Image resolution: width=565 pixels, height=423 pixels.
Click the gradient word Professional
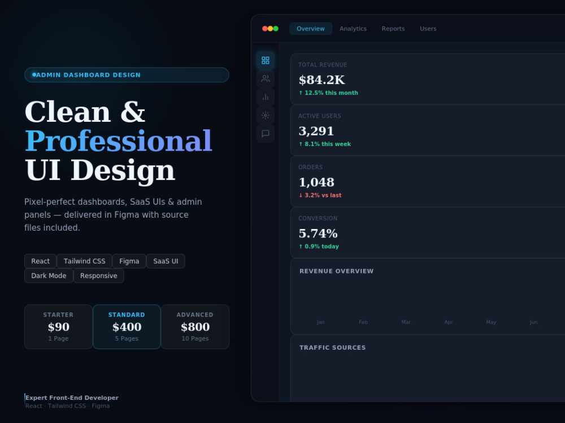(x=119, y=140)
